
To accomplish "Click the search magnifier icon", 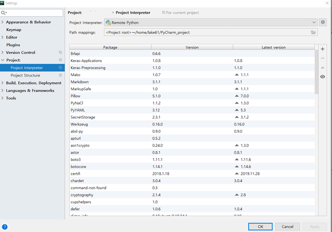I will (x=3, y=13).
